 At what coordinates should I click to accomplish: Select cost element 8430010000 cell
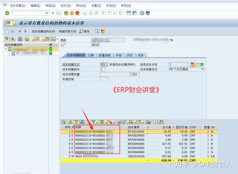pyautogui.click(x=137, y=132)
